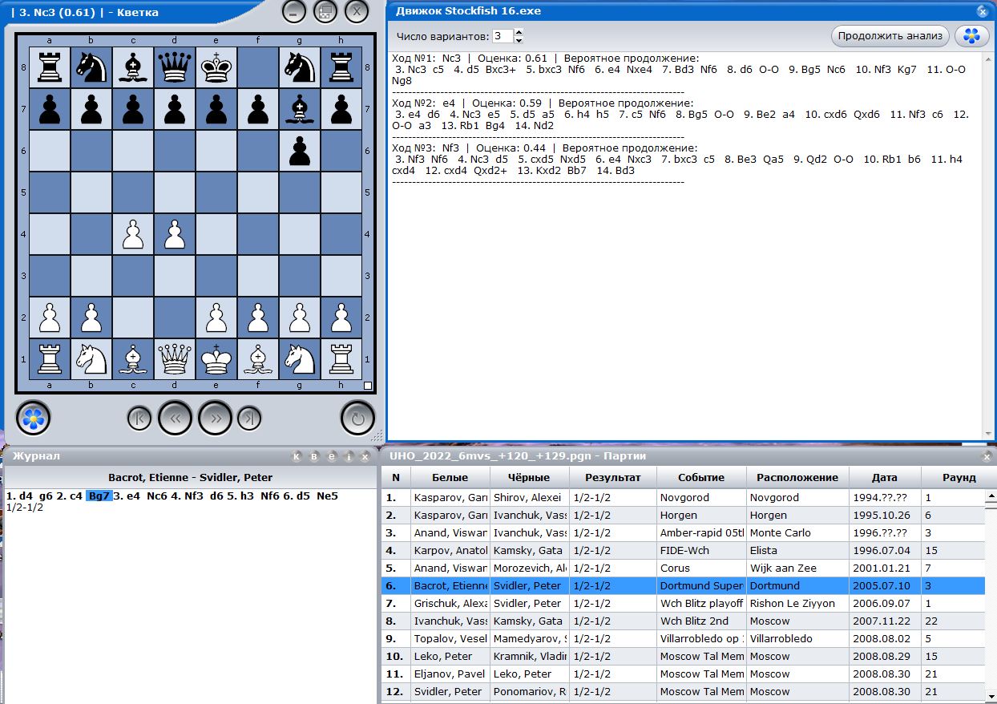
Task: Sort the games by the Дата column header
Action: pos(884,477)
